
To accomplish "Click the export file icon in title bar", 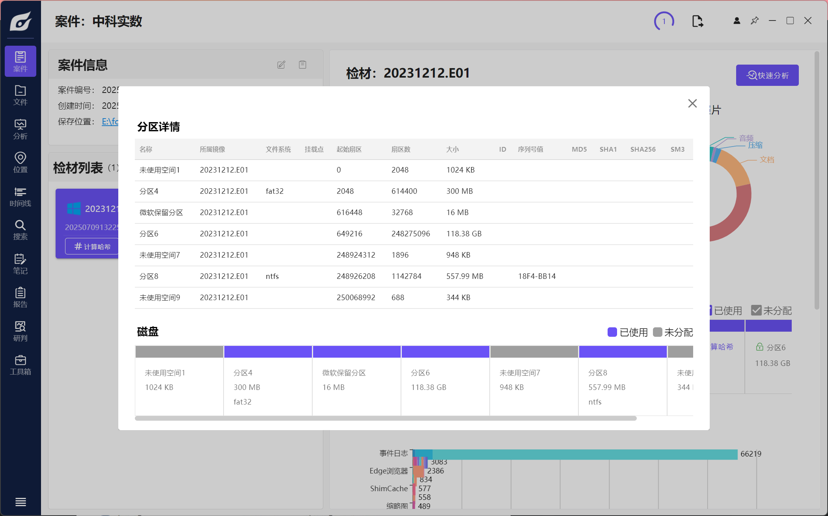I will point(697,21).
